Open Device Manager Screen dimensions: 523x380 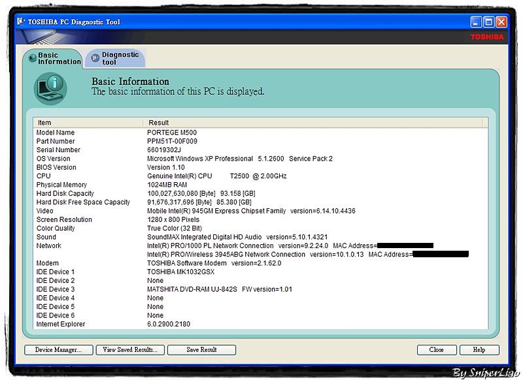click(x=58, y=350)
